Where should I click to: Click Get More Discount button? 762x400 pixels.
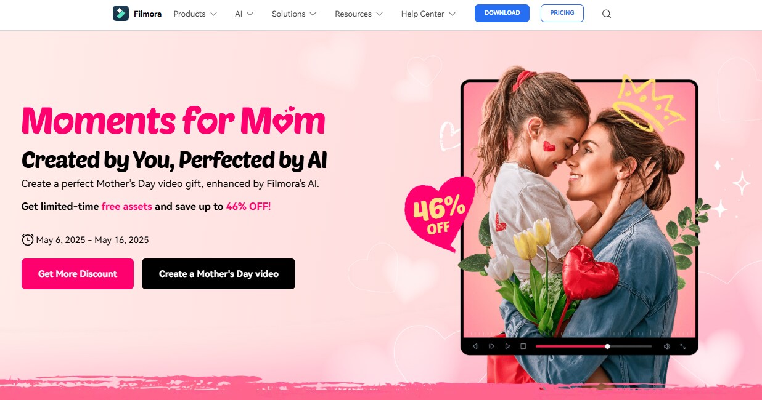78,274
